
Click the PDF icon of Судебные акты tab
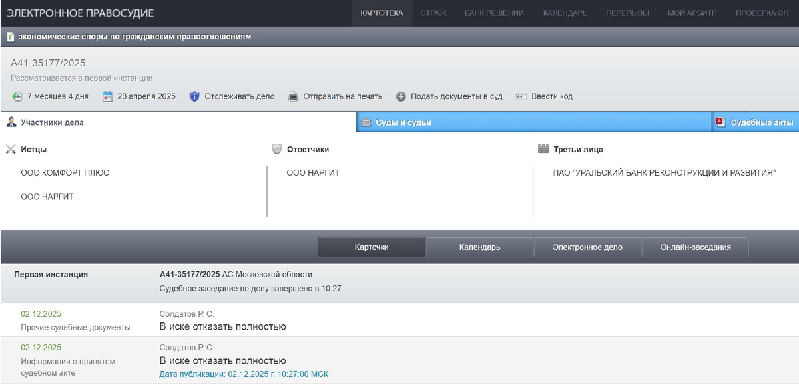pyautogui.click(x=720, y=122)
